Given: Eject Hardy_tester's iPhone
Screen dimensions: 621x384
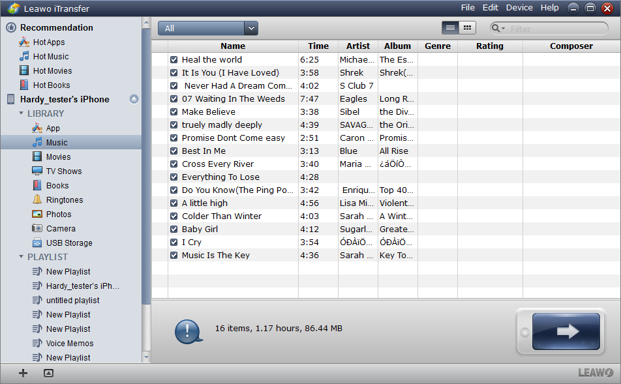Looking at the screenshot, I should pyautogui.click(x=134, y=99).
